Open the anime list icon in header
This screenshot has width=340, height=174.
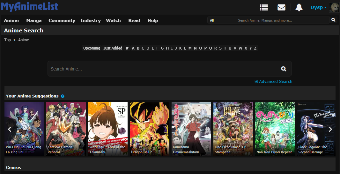pos(264,7)
